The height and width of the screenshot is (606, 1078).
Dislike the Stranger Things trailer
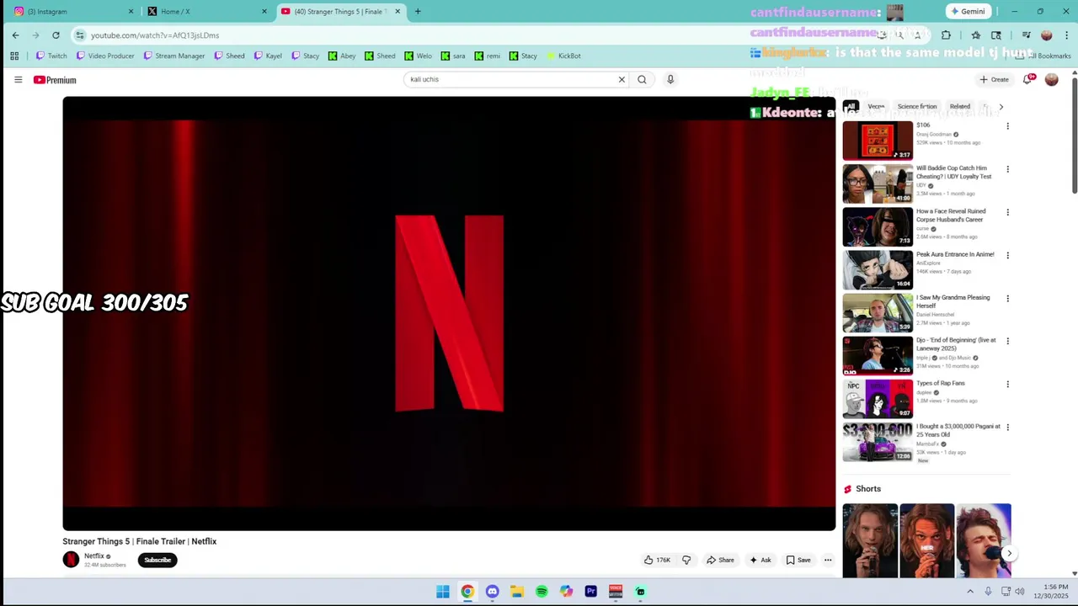pyautogui.click(x=686, y=560)
